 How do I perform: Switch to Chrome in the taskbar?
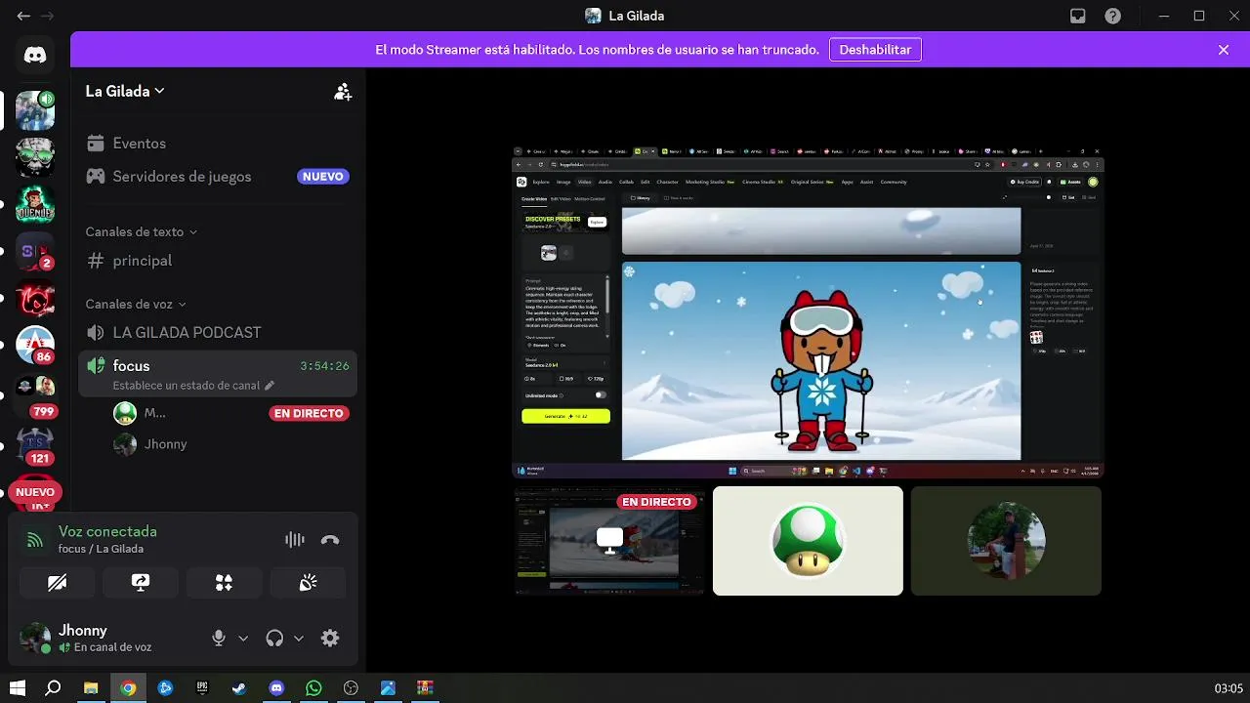[128, 688]
